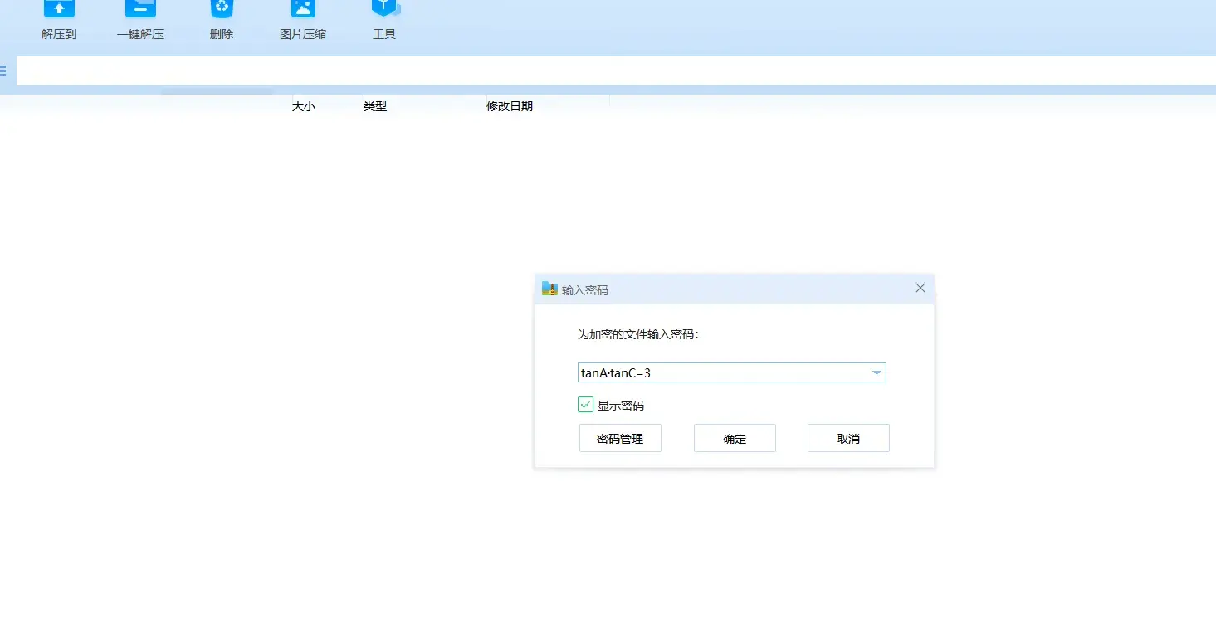Sort by the 类型 type column

(x=375, y=106)
